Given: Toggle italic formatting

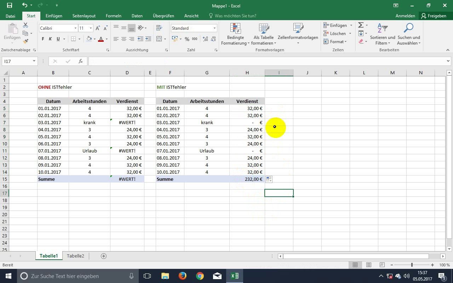Looking at the screenshot, I should pos(50,39).
